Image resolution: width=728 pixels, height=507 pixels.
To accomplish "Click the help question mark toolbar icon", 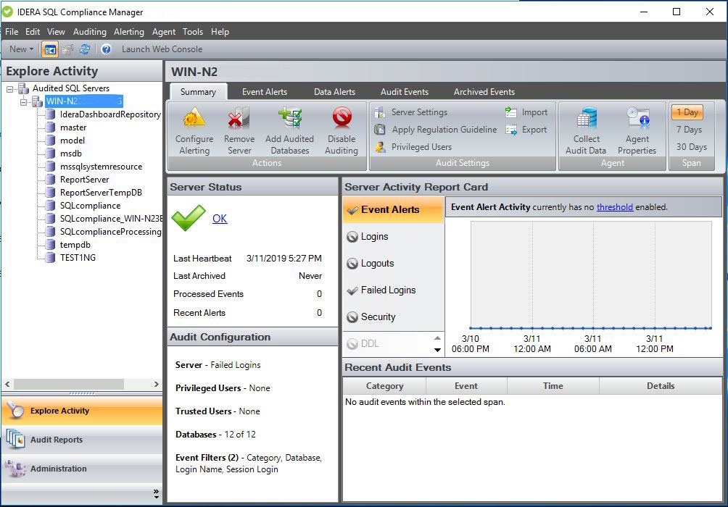I will pyautogui.click(x=107, y=49).
